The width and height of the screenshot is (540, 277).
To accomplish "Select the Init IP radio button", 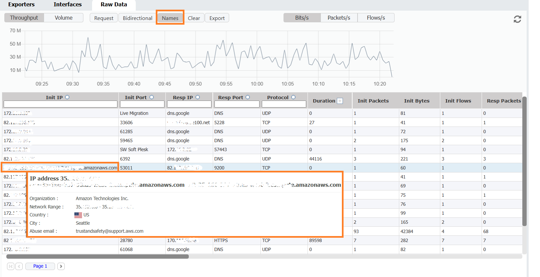I will (x=67, y=97).
